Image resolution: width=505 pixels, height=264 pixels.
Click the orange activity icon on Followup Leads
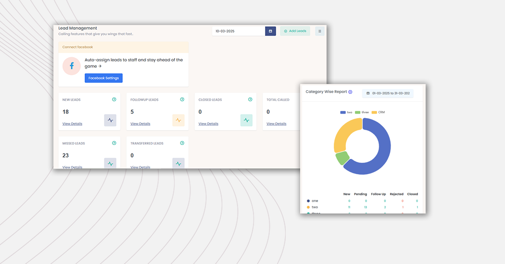click(178, 120)
